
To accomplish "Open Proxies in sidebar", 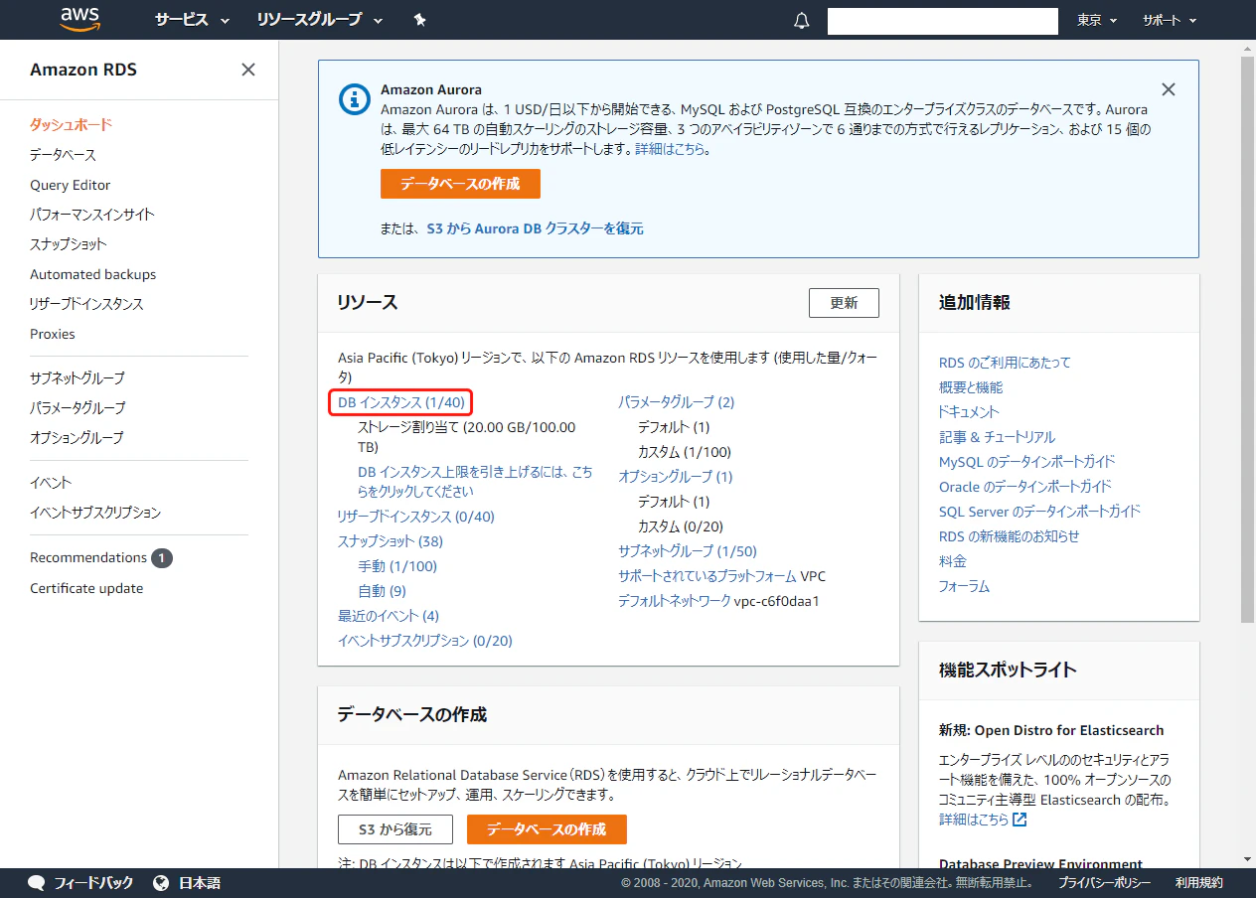I will (x=53, y=334).
